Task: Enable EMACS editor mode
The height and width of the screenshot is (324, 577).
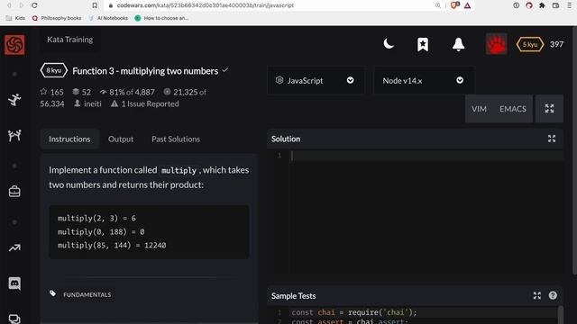Action: (513, 109)
